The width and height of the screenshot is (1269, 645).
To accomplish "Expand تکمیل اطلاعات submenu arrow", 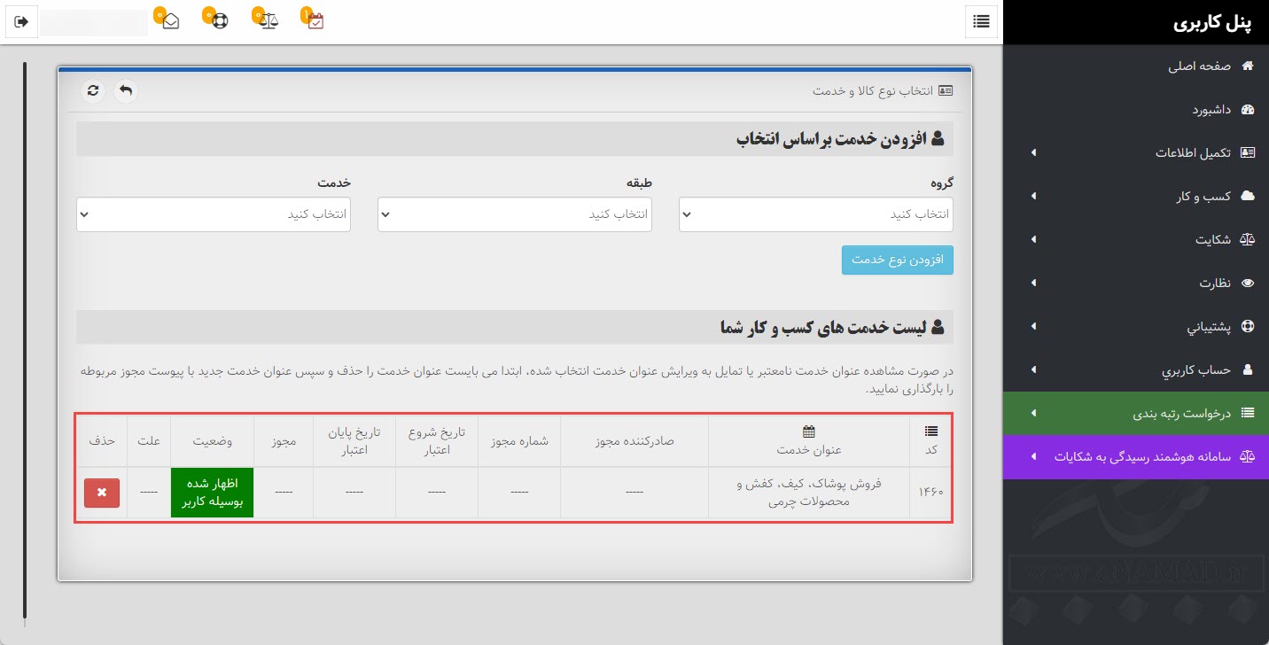I will [1033, 153].
